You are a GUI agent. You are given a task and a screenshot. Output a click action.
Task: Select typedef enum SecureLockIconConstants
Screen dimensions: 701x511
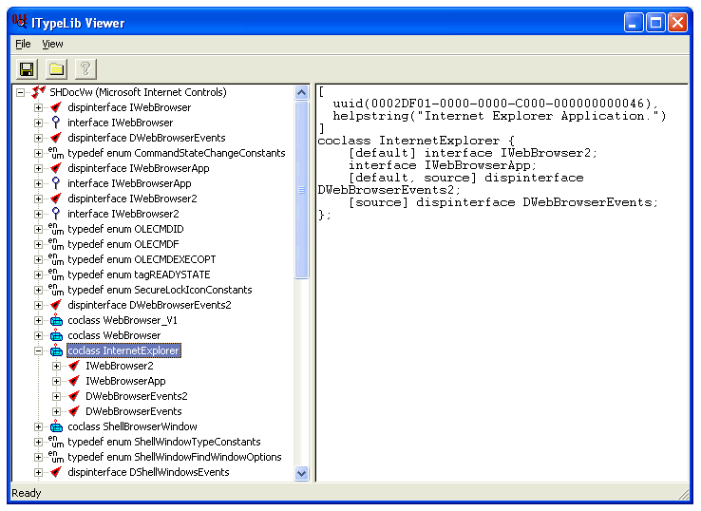point(160,290)
